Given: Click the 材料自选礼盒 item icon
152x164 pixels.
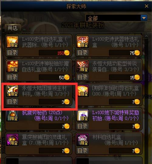Looking at the screenshot, I should 83,140.
